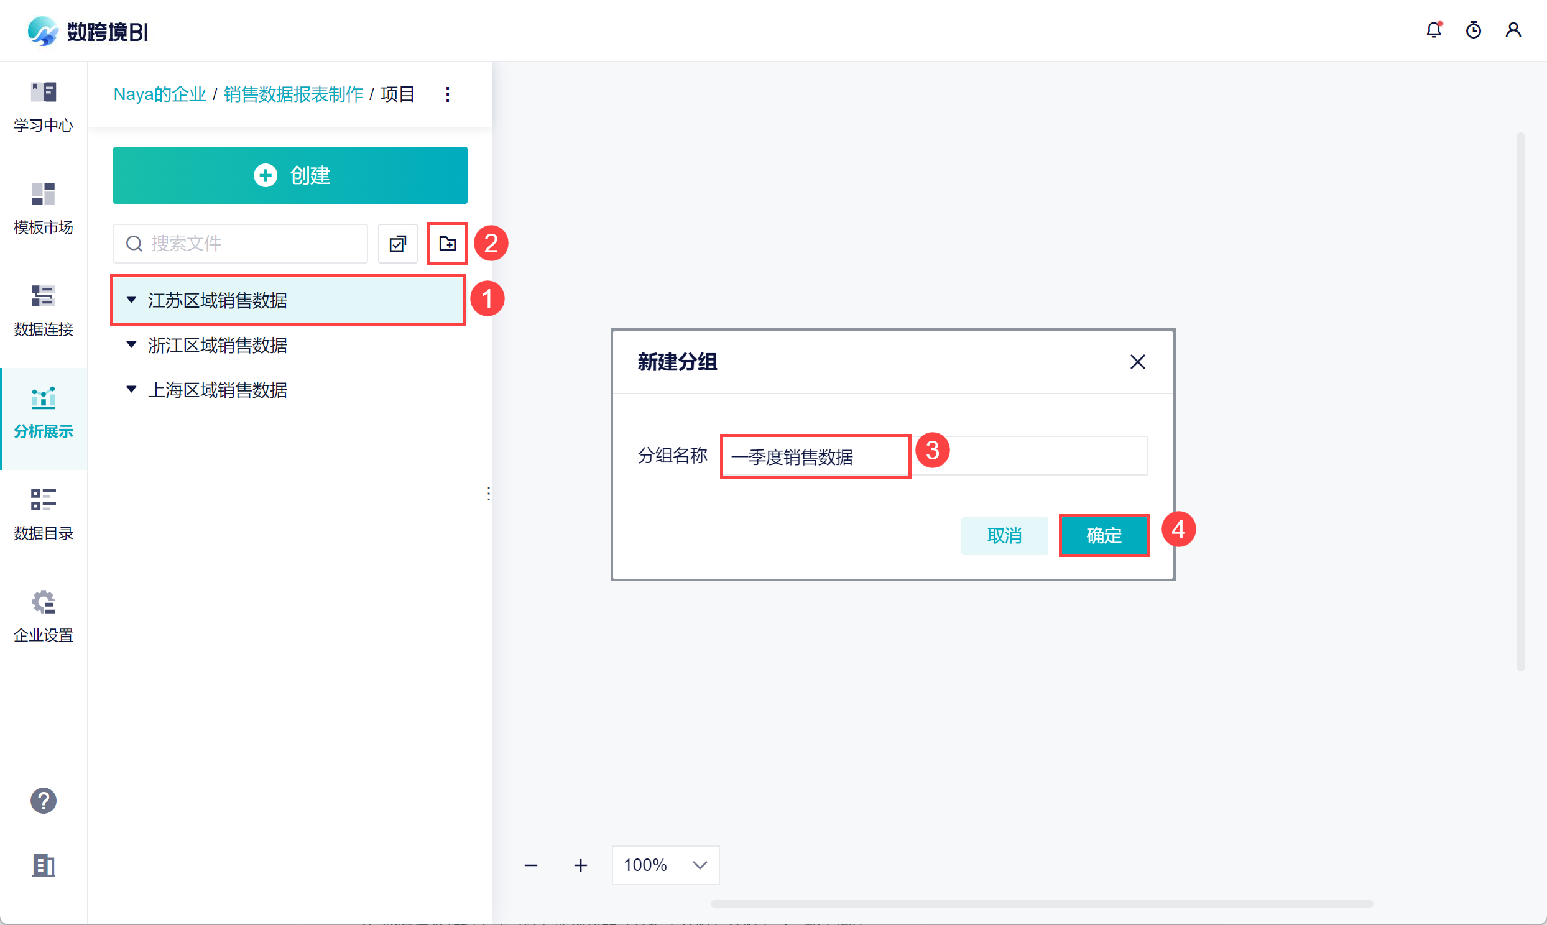1547x925 pixels.
Task: Click the 取消 cancel button
Action: point(1004,535)
